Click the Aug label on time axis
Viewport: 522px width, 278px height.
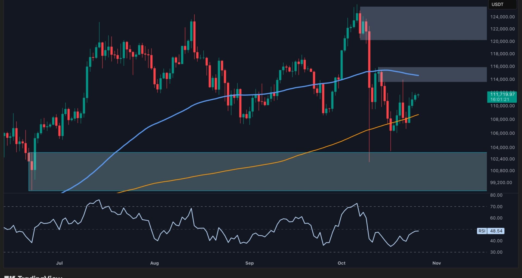(x=154, y=263)
